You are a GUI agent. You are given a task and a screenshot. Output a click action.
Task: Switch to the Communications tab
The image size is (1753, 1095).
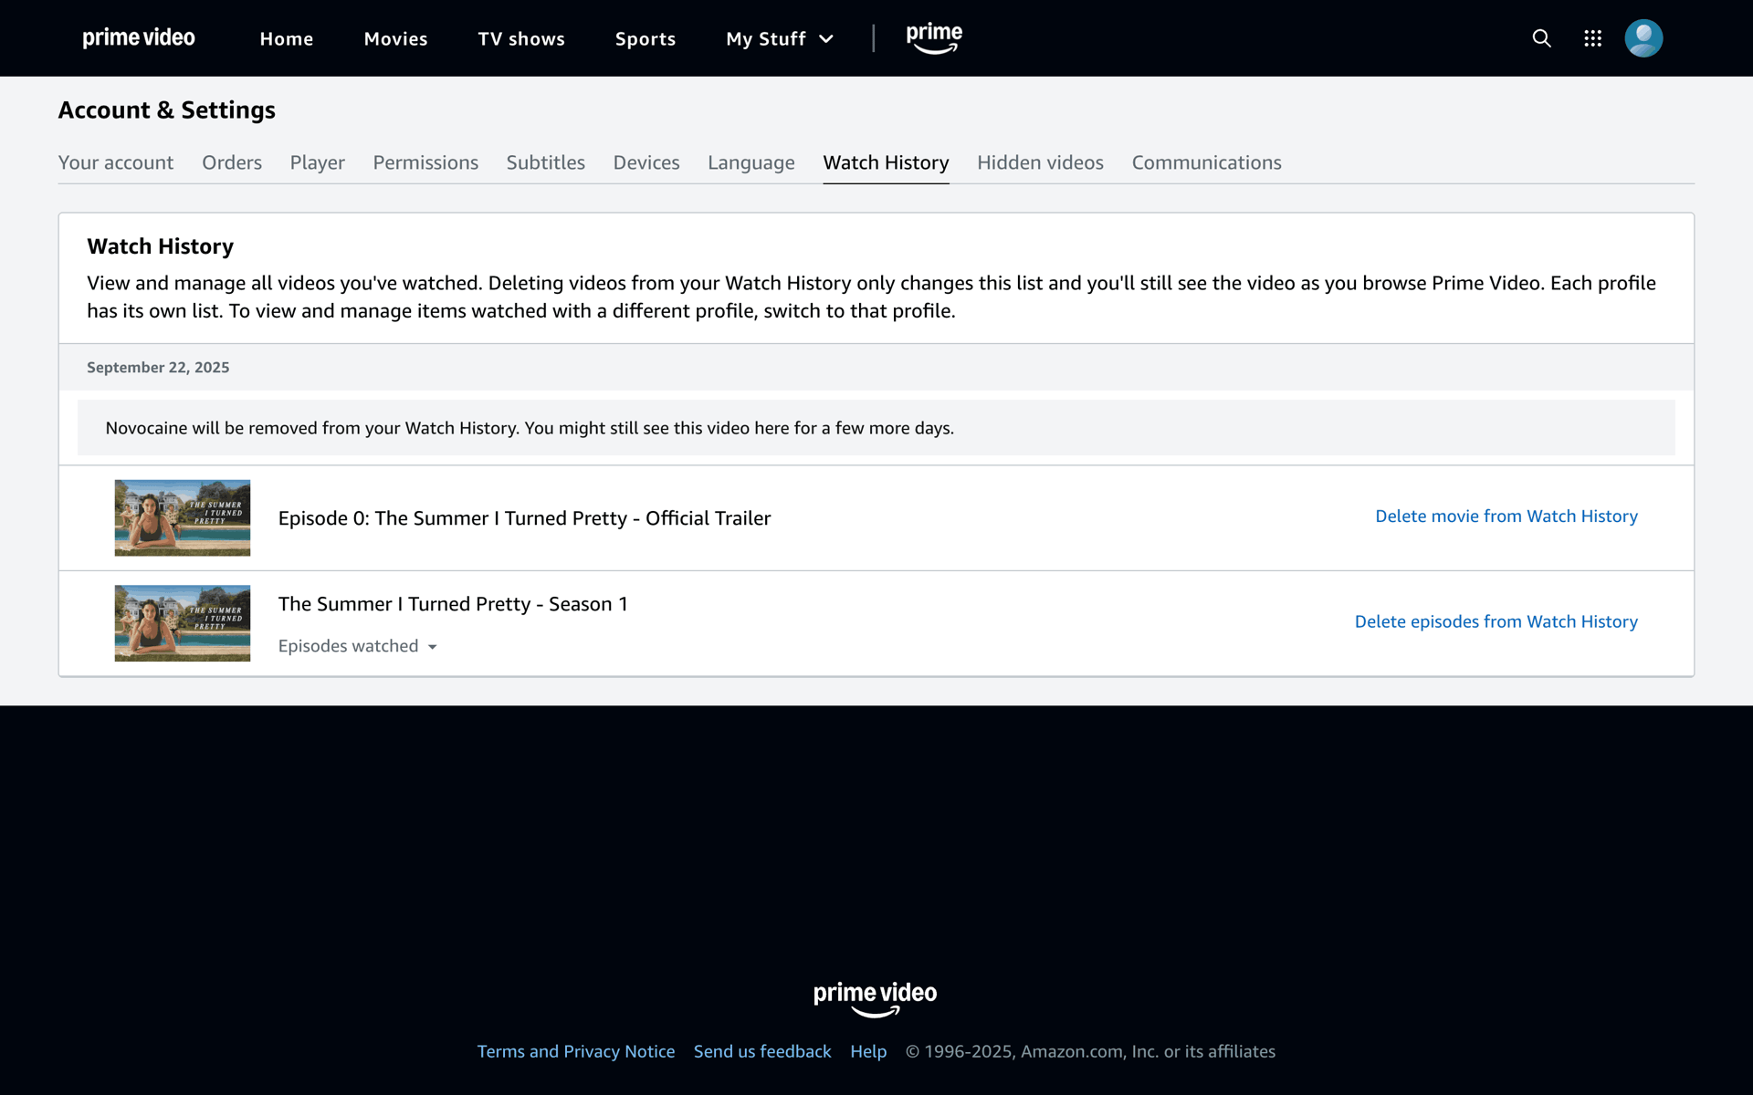click(x=1207, y=162)
